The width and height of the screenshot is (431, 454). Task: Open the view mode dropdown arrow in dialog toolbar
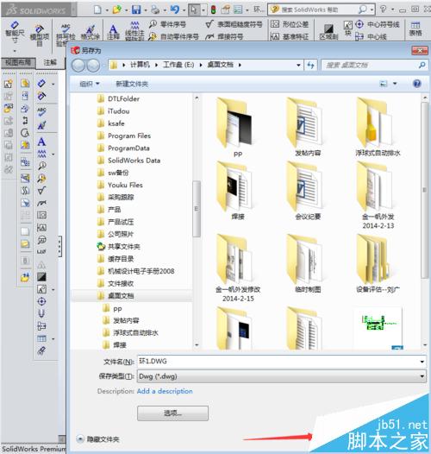tap(395, 84)
